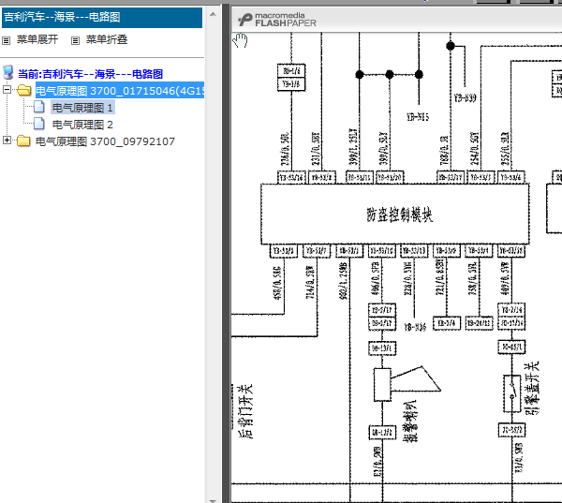Click the YB-N15 label in diagram
Screen dimensions: 562x503
coord(418,117)
